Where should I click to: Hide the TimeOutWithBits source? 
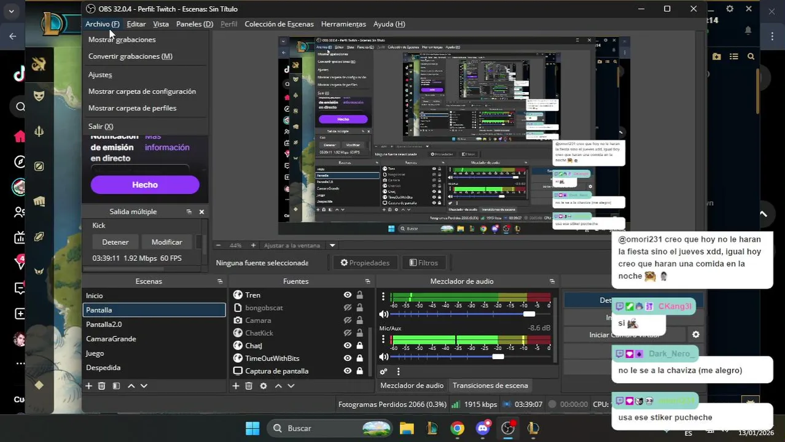click(348, 359)
